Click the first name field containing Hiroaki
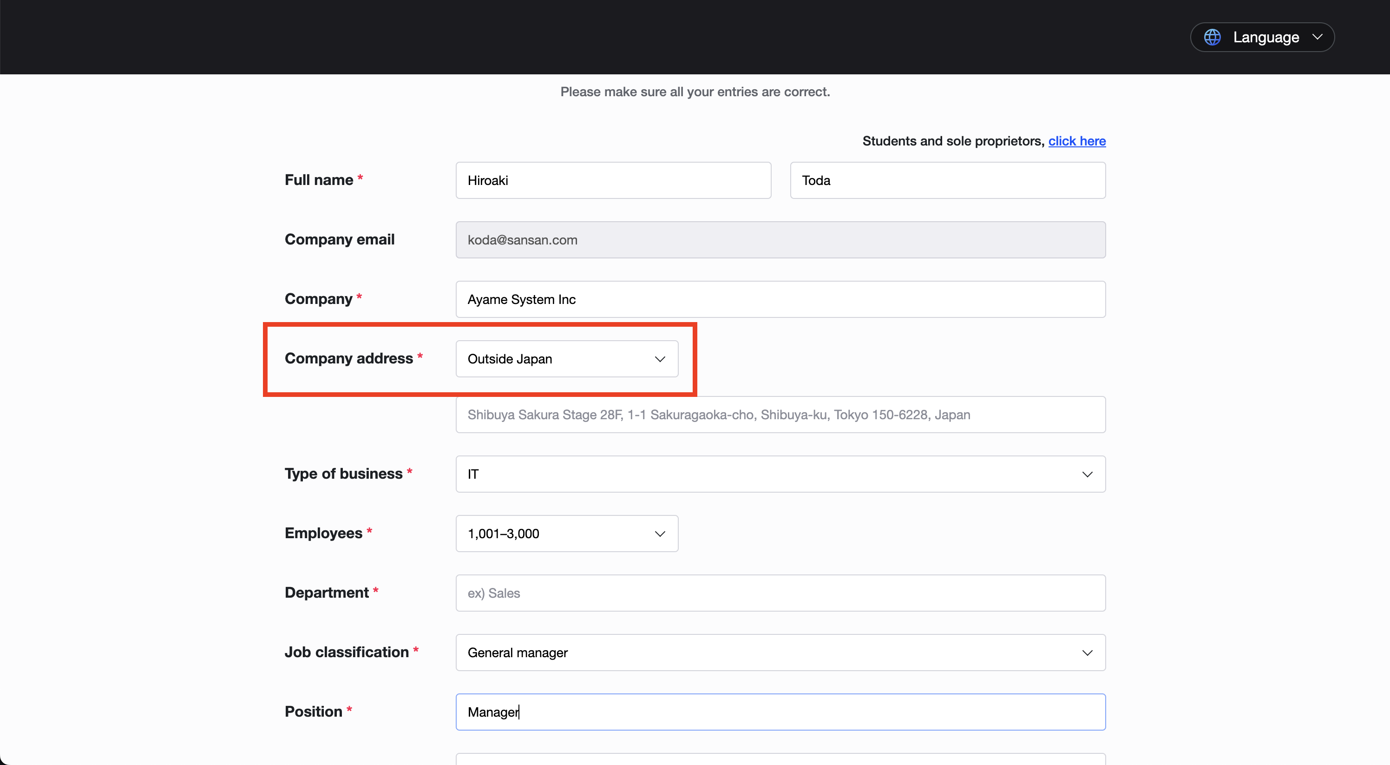Screen dimensions: 1390x765 [613, 180]
